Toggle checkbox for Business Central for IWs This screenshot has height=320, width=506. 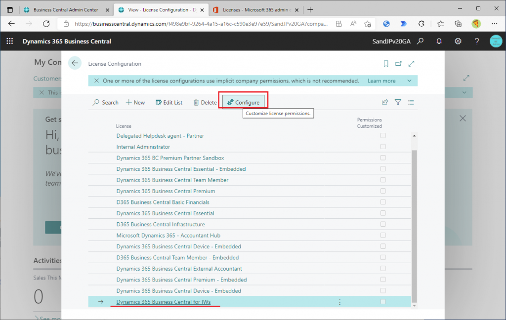[383, 302]
